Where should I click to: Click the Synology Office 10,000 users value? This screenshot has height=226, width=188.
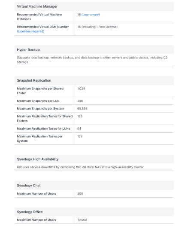[82, 220]
